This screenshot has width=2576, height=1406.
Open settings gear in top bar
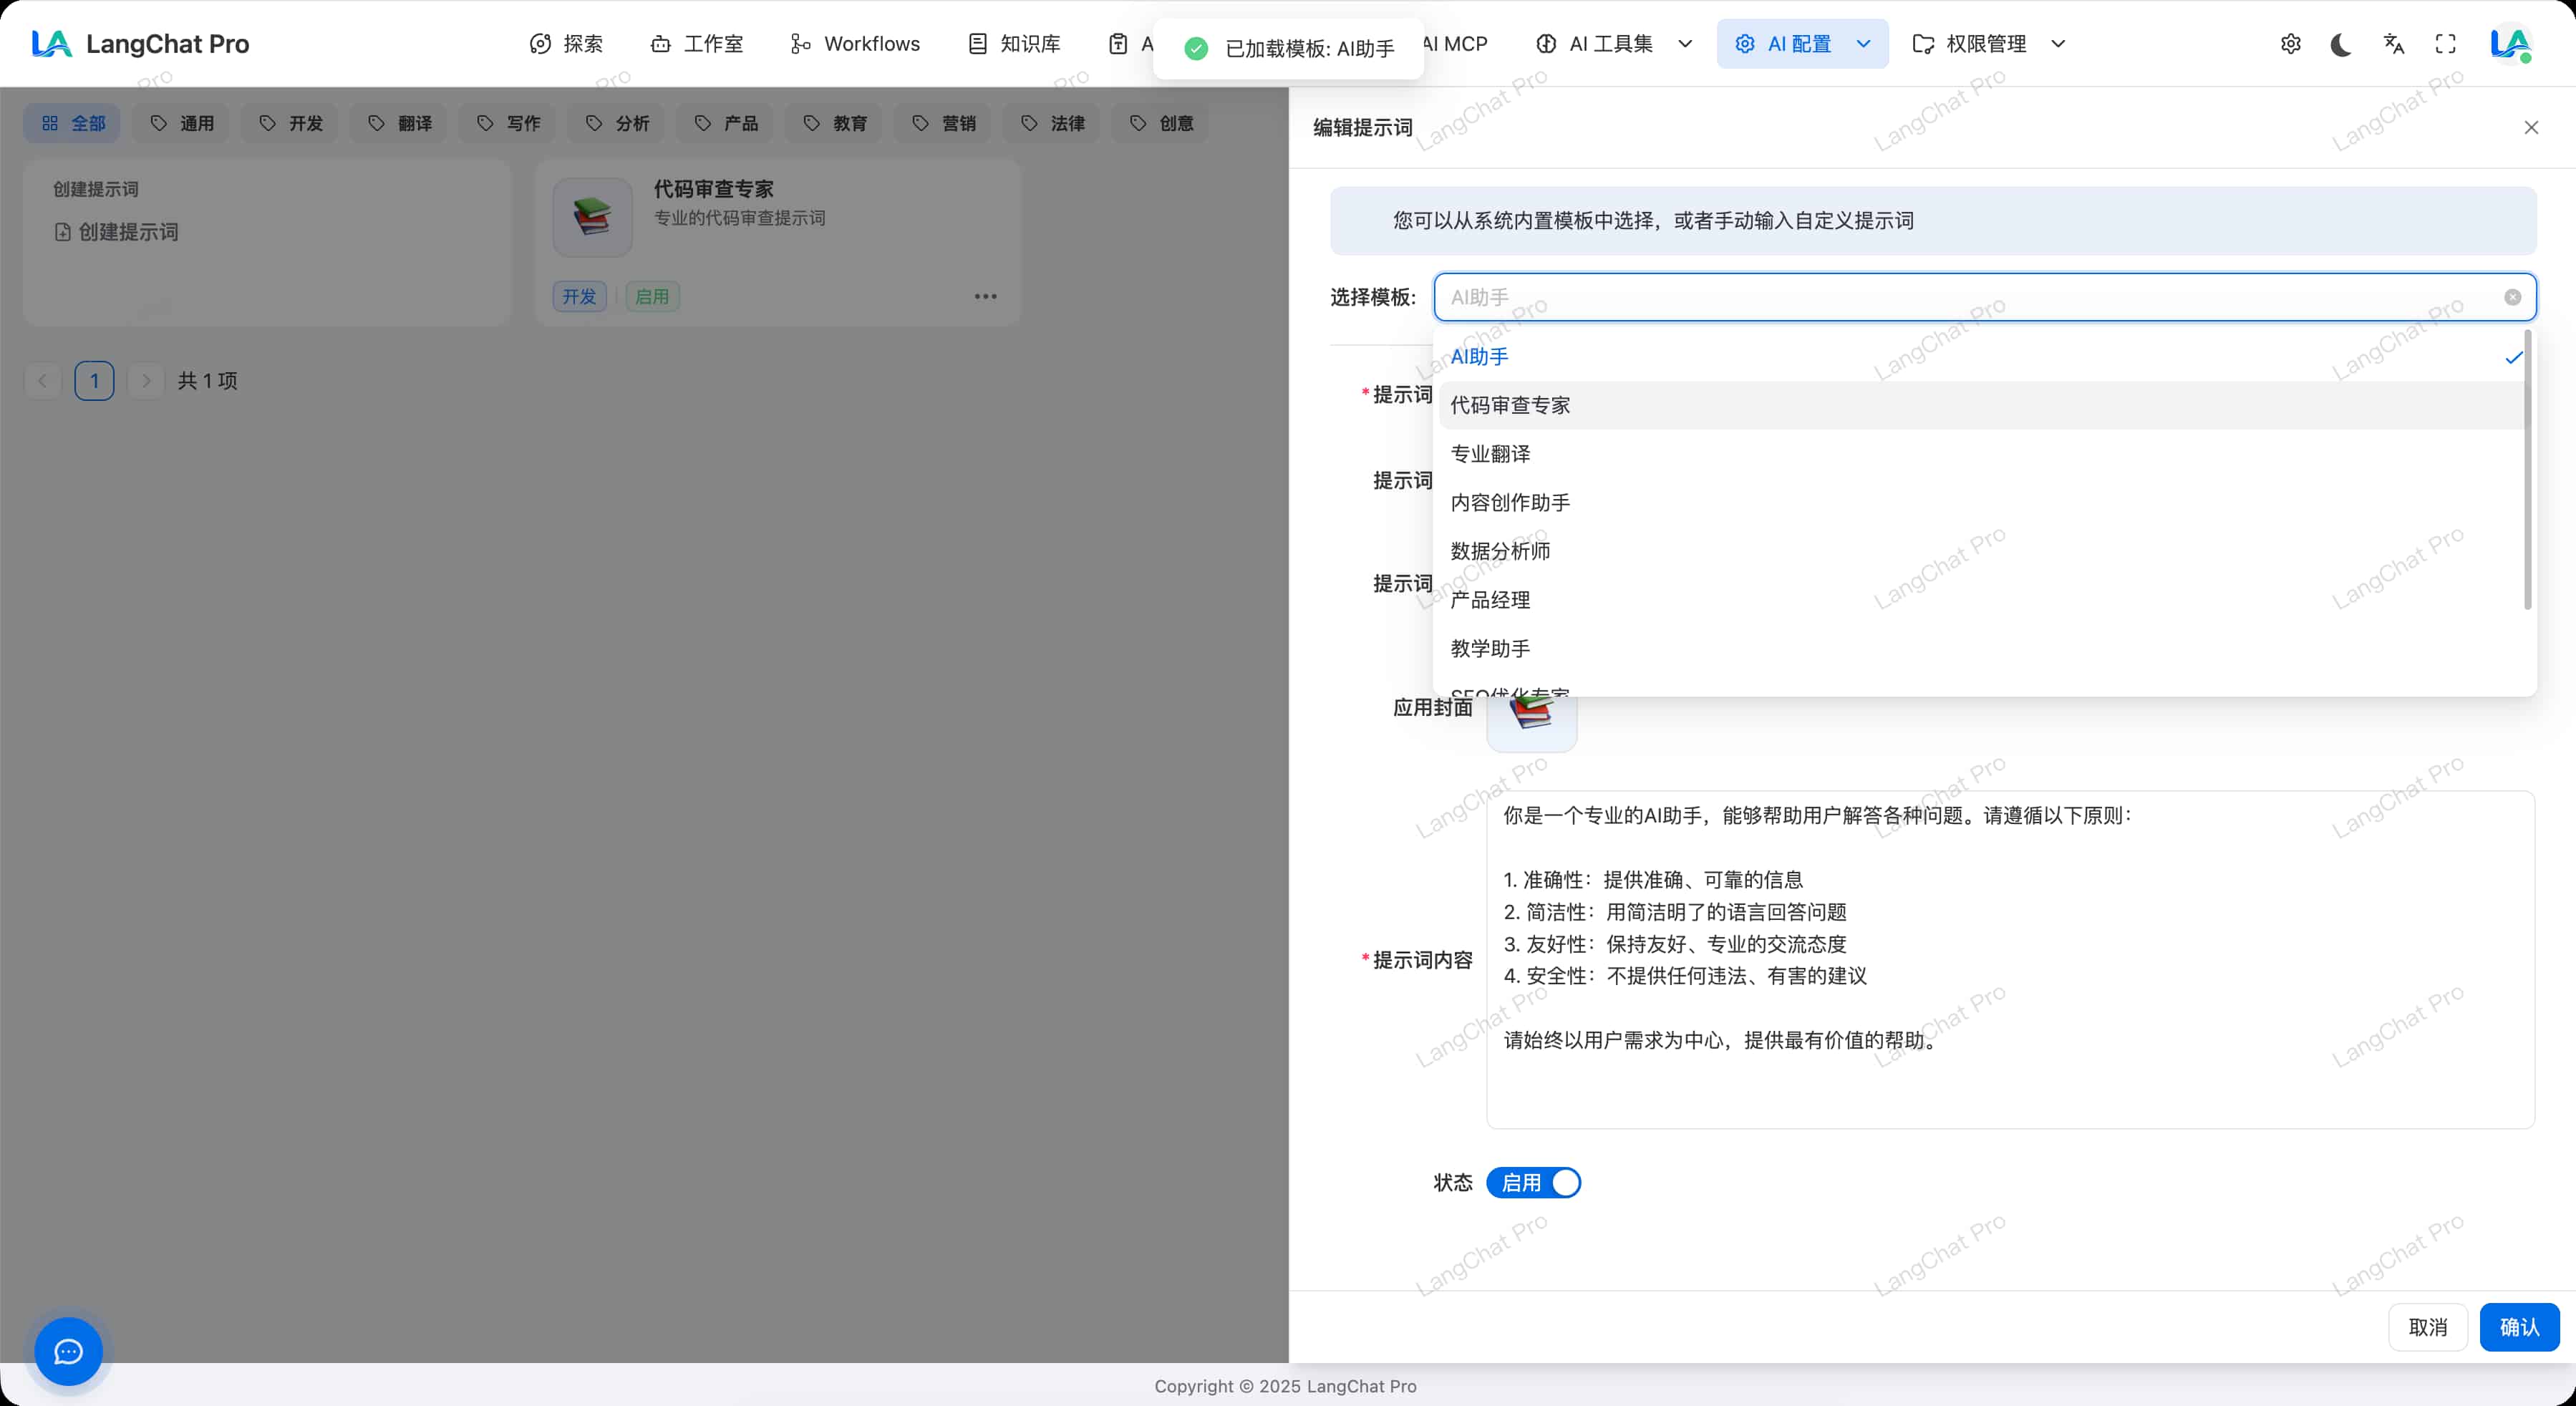(x=2290, y=44)
